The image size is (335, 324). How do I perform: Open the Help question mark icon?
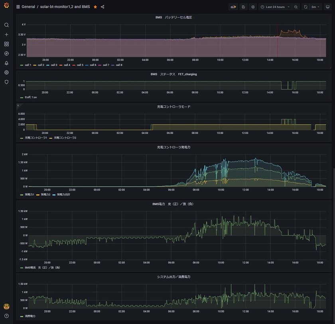[6, 316]
